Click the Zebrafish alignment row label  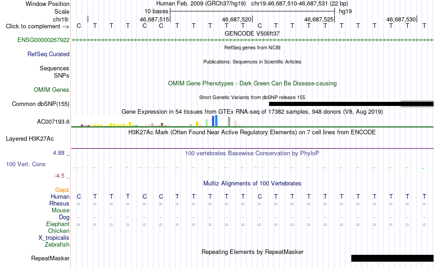coord(57,245)
